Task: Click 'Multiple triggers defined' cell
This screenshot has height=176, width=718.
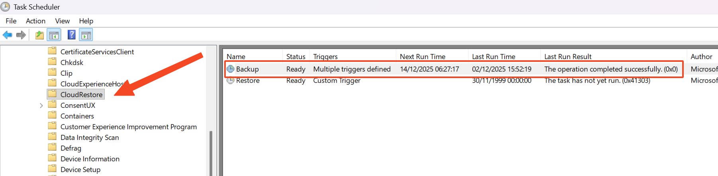Action: [x=352, y=69]
